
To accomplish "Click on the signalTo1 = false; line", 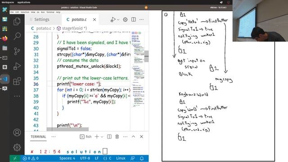I will pyautogui.click(x=74, y=49).
